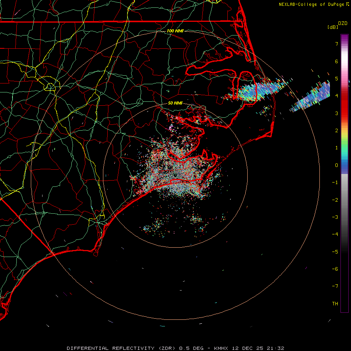Click the NEXLAB-College of DuPage credit text
351x351 pixels.
click(312, 4)
